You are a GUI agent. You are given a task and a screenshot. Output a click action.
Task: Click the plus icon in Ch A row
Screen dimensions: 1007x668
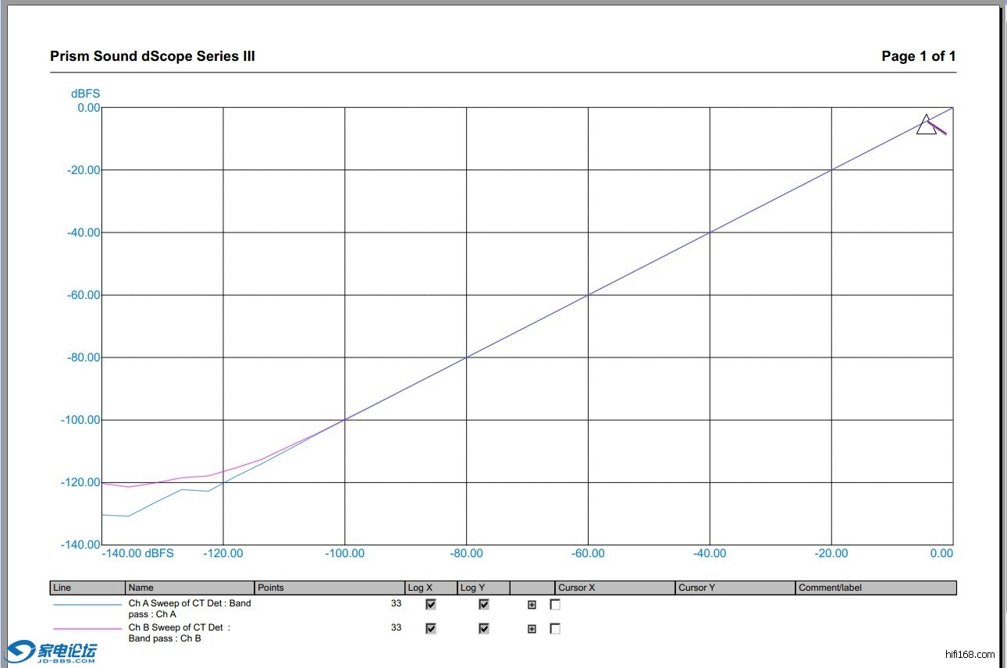(532, 605)
